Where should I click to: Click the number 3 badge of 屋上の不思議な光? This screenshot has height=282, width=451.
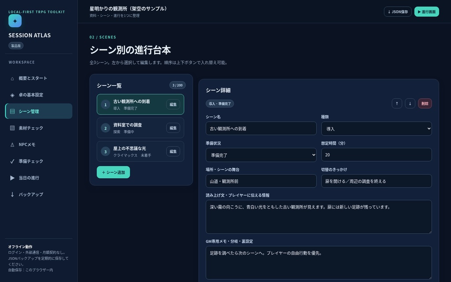106,152
